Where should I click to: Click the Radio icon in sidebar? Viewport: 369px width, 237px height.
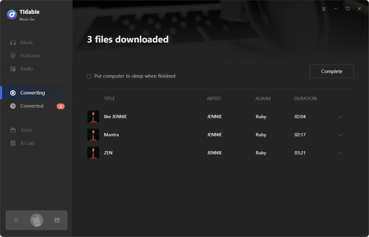[x=13, y=69]
